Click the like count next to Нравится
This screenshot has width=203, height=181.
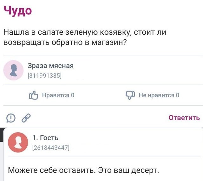tap(73, 95)
